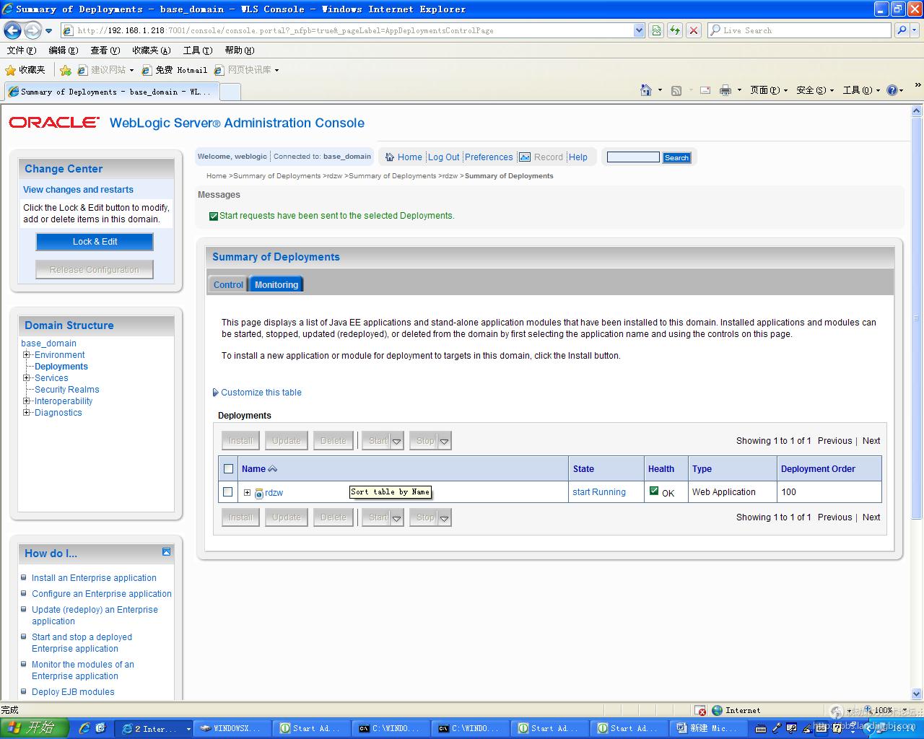
Task: Click the browser back arrow button
Action: pos(13,30)
